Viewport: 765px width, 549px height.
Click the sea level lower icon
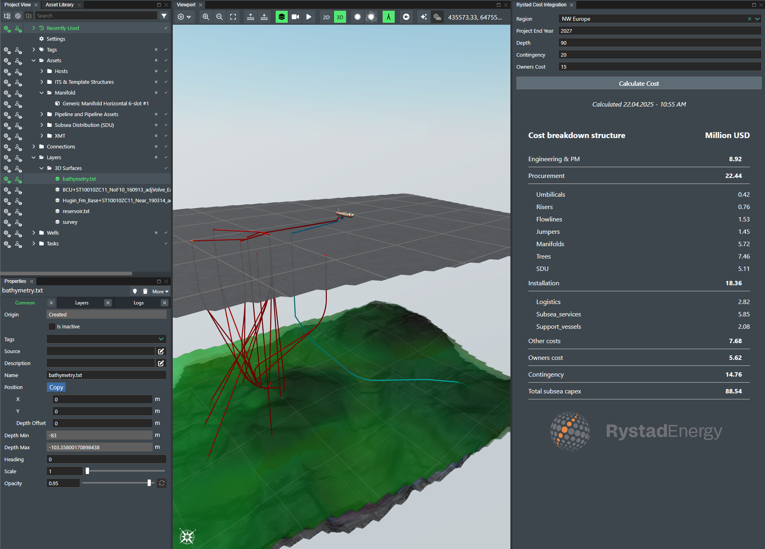pos(264,17)
